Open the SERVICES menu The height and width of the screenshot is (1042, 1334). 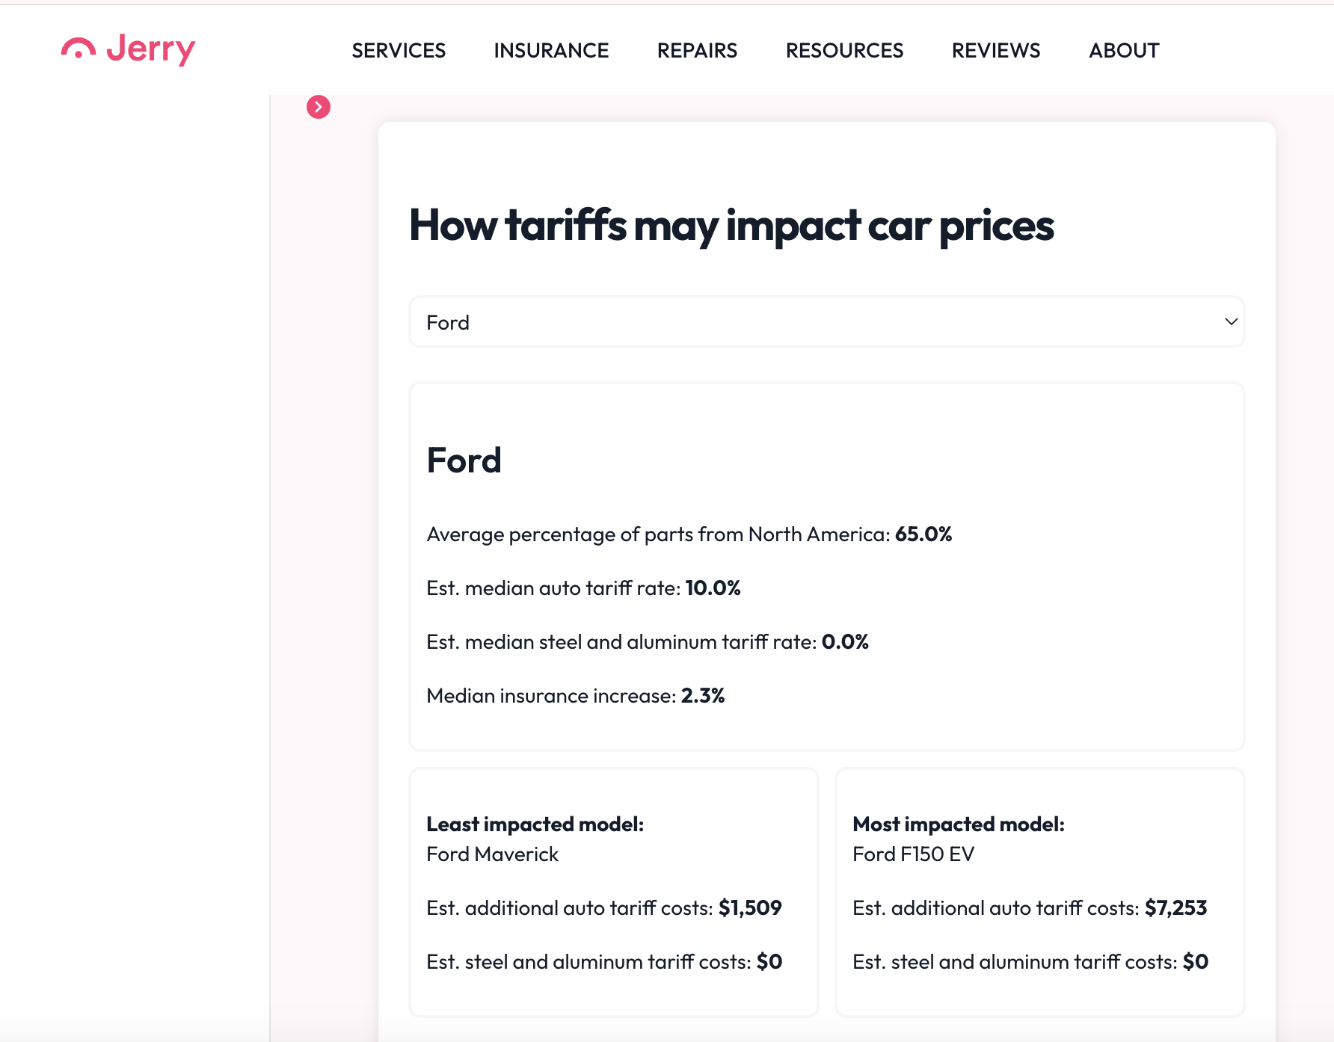tap(398, 50)
